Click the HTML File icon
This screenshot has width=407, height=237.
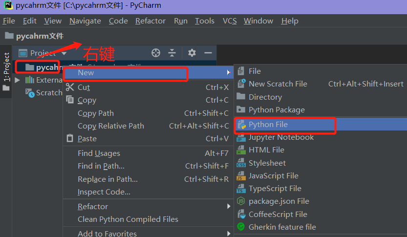pos(241,150)
